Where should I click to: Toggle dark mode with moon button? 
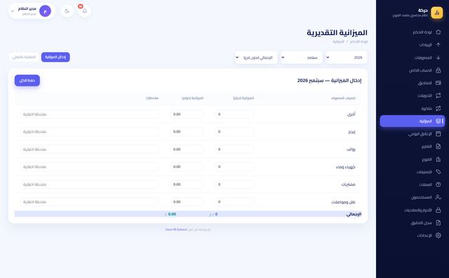[x=67, y=11]
